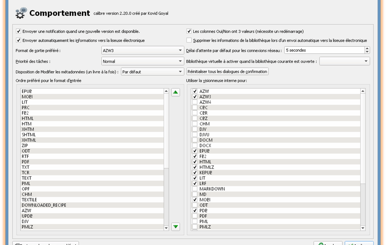Click the green move-up arrow button

pos(175,92)
